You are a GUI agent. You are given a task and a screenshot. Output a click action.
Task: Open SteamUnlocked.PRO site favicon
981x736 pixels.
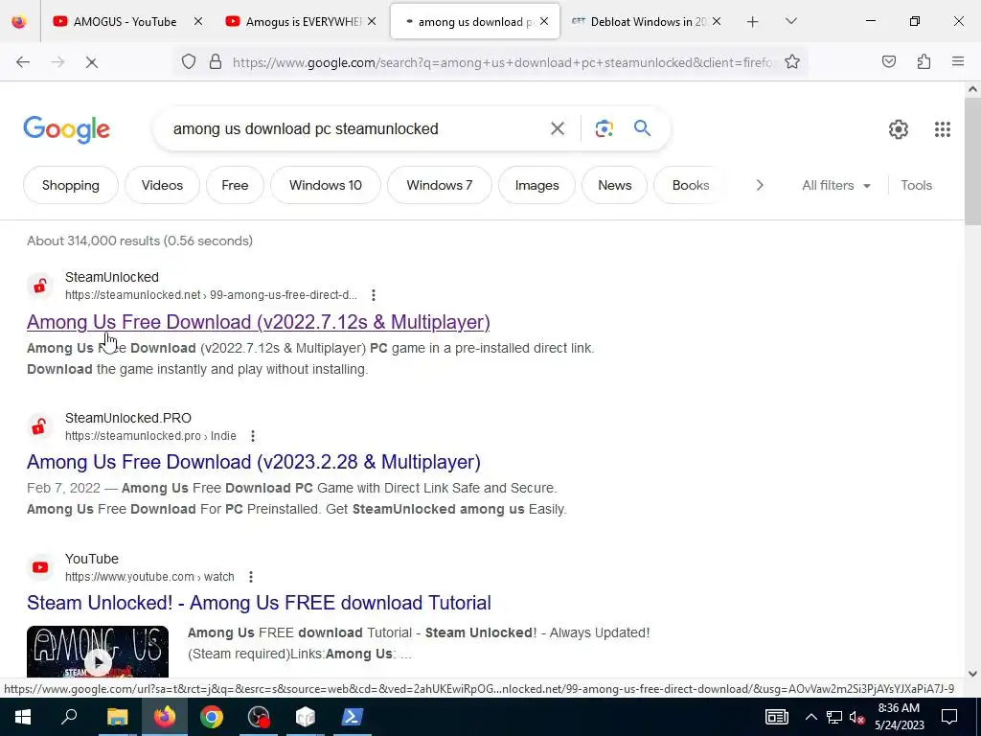(40, 426)
